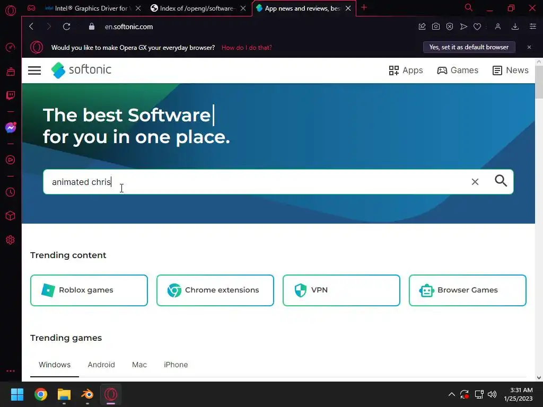
Task: Dismiss the default browser prompt bar
Action: coord(529,47)
